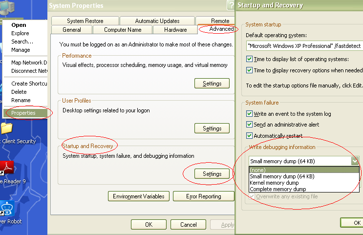Click the 'Client Security' desktop label
Viewport: 363px width, 235px height.
18,141
